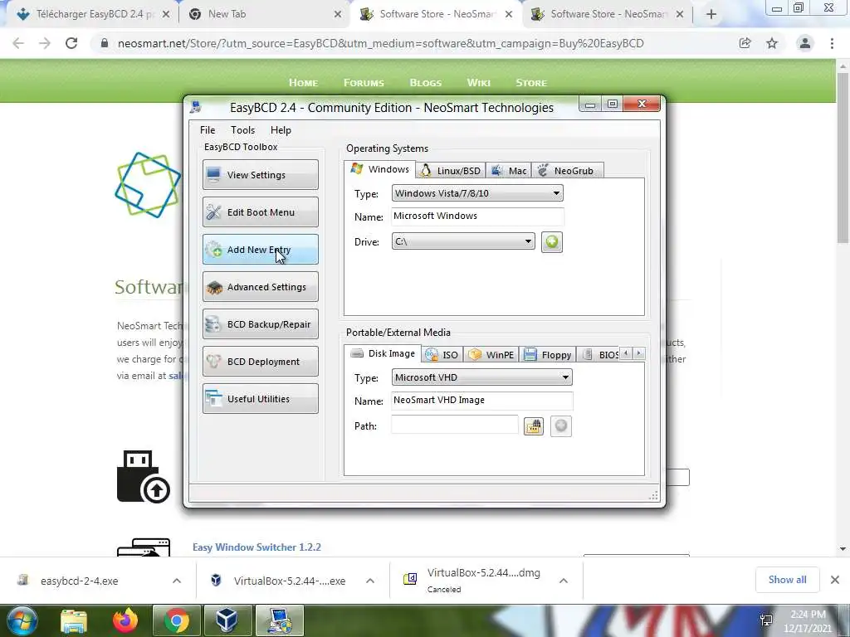Select the Floppy media tab
The image size is (850, 637).
pos(548,355)
